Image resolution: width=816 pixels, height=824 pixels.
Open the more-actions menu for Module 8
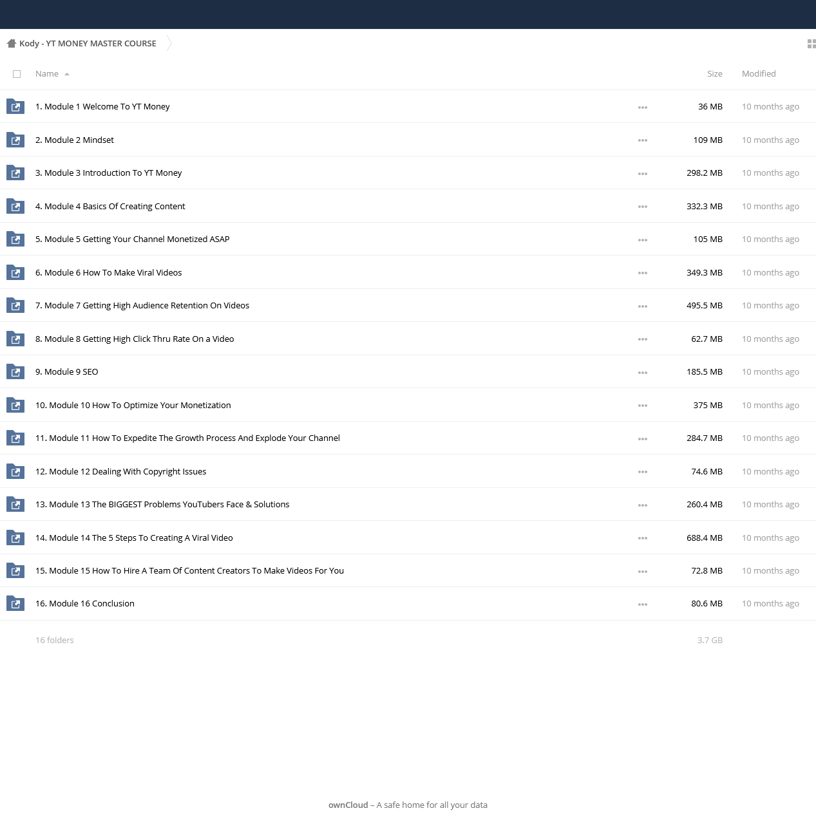(643, 339)
